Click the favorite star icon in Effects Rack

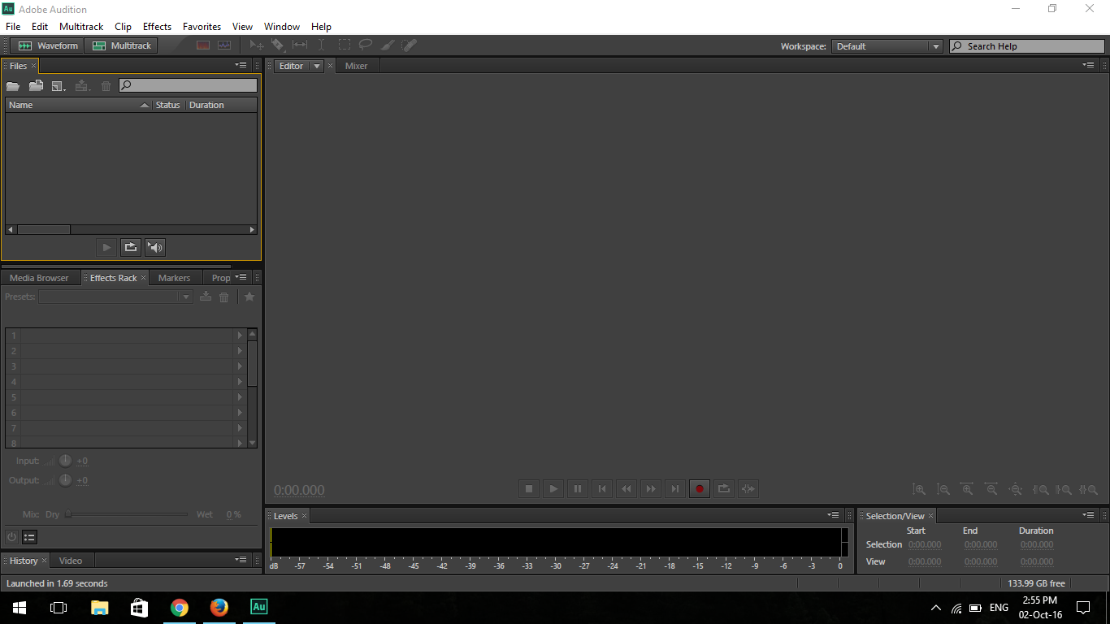pyautogui.click(x=249, y=297)
